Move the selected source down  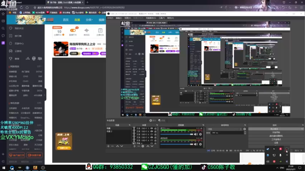pos(152,146)
